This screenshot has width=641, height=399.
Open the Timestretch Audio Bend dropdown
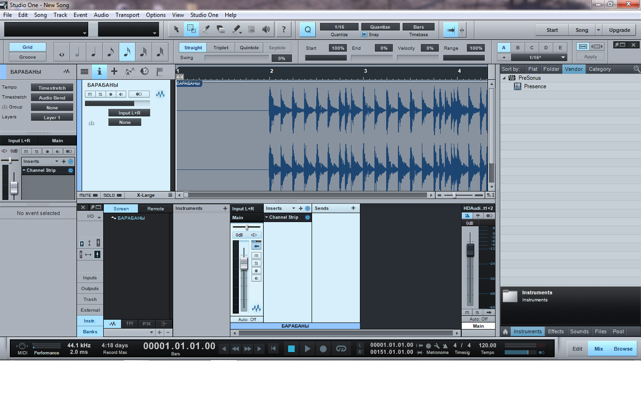[52, 98]
